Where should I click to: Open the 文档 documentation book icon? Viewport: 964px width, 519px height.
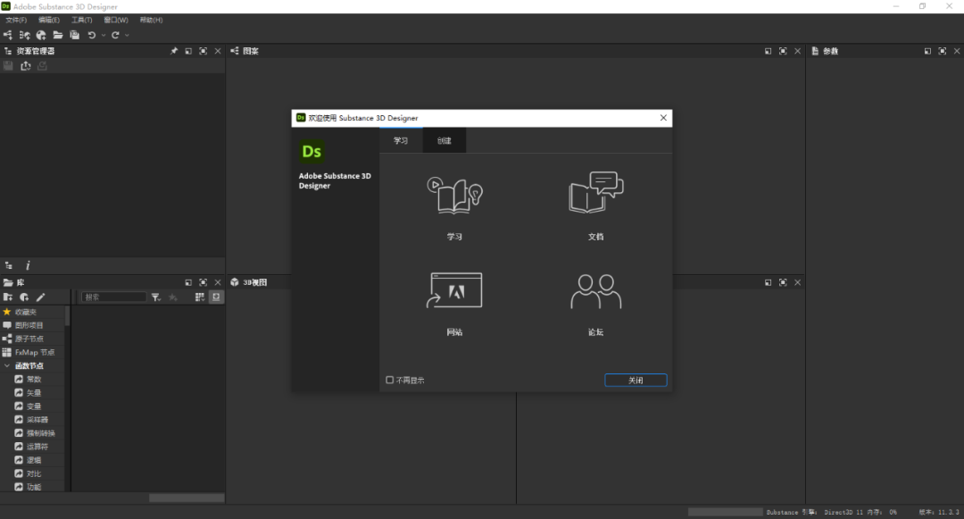tap(595, 193)
